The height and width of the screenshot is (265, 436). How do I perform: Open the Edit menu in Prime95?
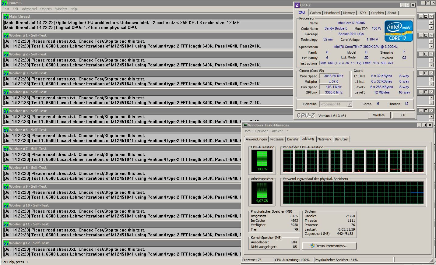16,9
